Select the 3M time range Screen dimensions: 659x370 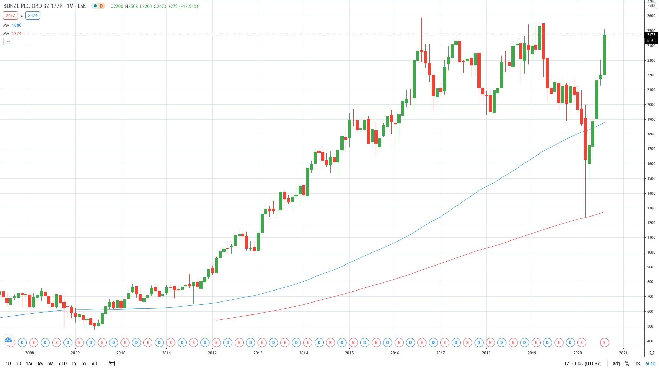pyautogui.click(x=40, y=363)
